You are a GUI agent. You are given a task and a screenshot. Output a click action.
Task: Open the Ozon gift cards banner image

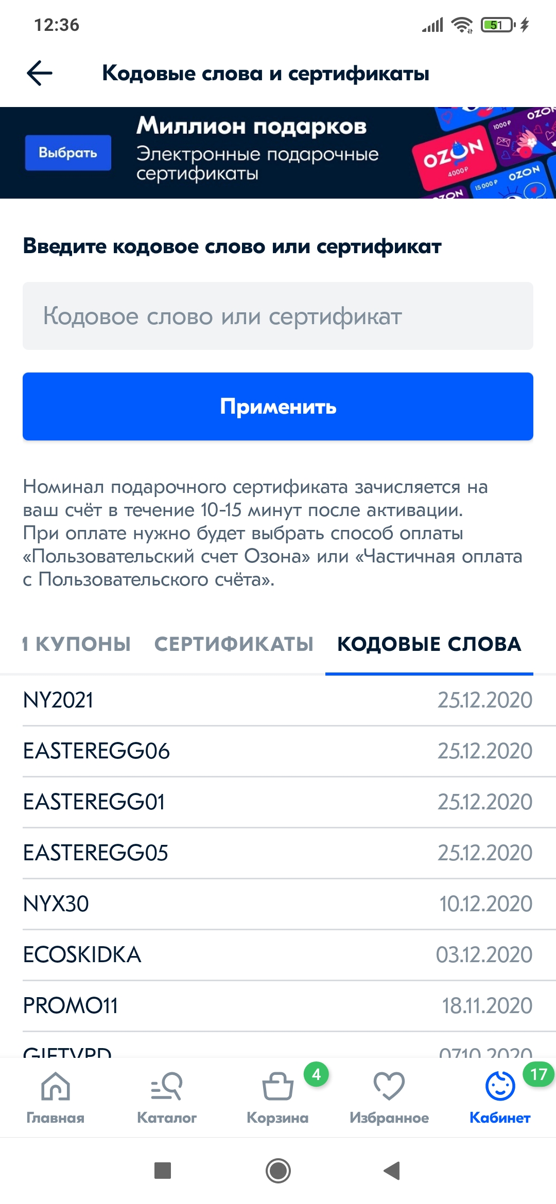tap(483, 153)
